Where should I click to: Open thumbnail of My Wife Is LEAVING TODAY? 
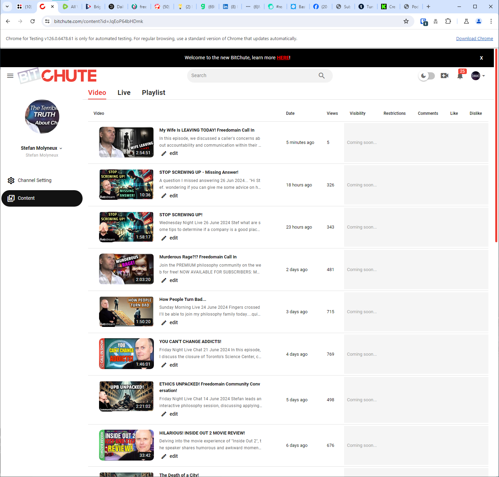pyautogui.click(x=126, y=142)
